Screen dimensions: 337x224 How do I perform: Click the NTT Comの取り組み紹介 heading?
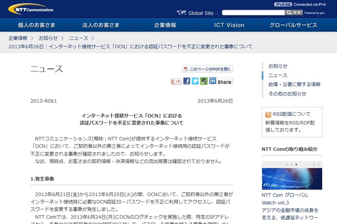coord(290,149)
